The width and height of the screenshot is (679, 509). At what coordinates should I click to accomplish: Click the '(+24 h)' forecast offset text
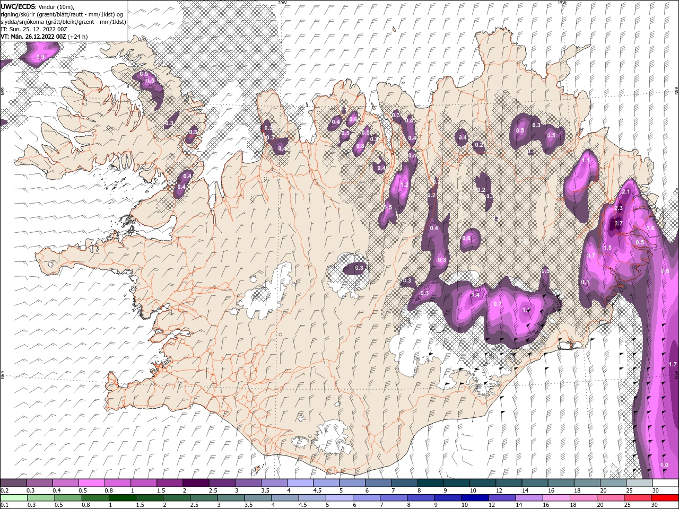coord(78,37)
